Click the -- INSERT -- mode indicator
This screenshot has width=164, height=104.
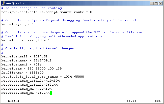(x=13, y=101)
